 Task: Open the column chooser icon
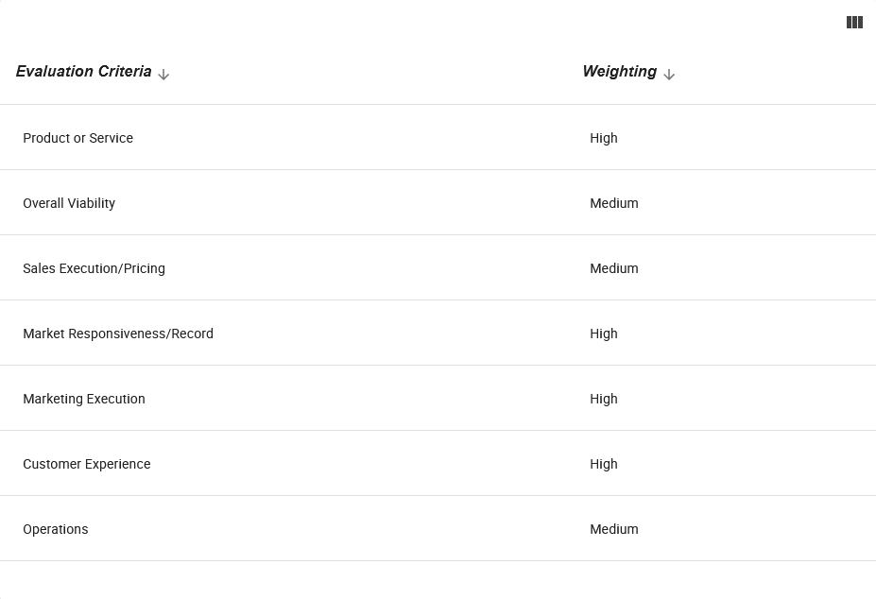pos(854,23)
